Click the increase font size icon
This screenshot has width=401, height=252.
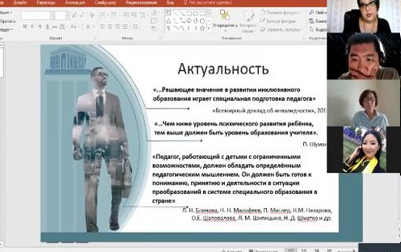point(74,15)
